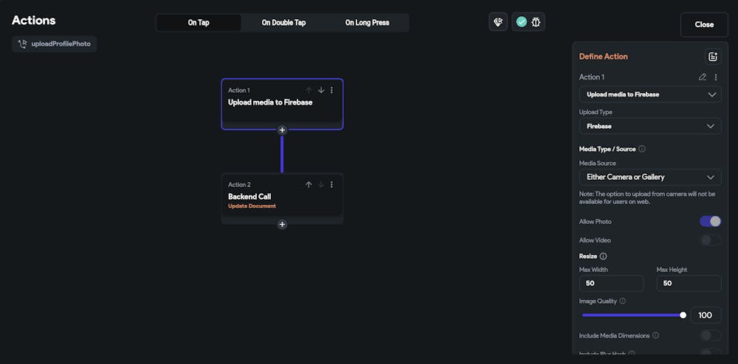Click plus button between Action 1 and 2
This screenshot has height=364, width=738.
pyautogui.click(x=282, y=130)
